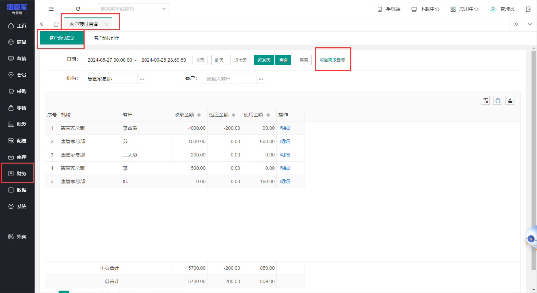Click the 今天 date button
Image resolution: width=537 pixels, height=293 pixels.
tap(200, 60)
